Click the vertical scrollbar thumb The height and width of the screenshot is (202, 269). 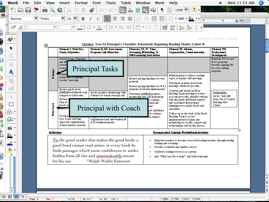[267, 46]
